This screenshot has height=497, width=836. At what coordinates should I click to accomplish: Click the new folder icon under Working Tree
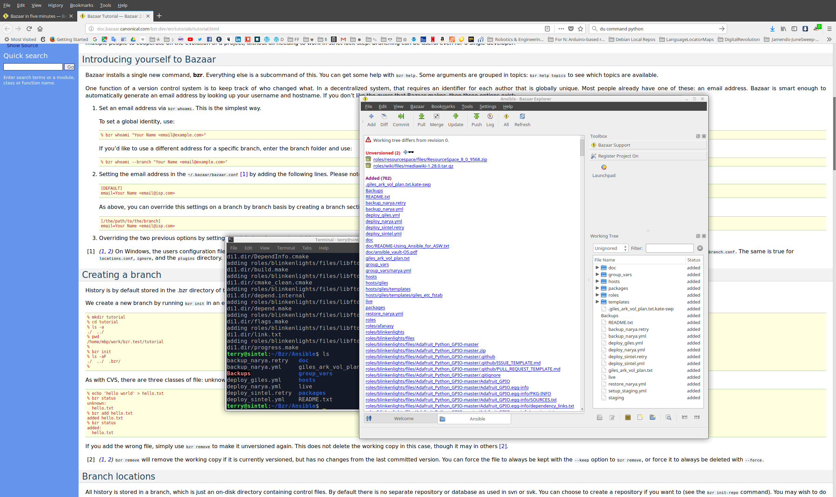pos(652,417)
